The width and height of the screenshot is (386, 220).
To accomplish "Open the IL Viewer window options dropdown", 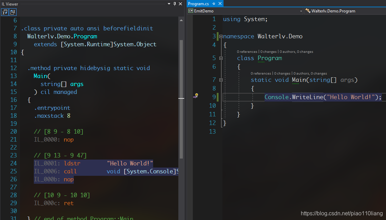I will pyautogui.click(x=169, y=4).
